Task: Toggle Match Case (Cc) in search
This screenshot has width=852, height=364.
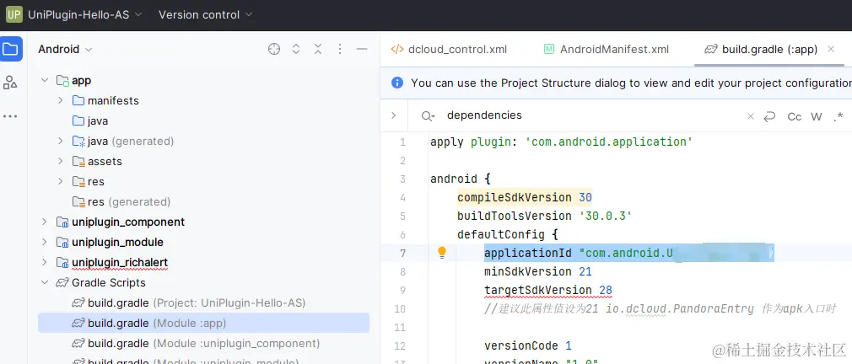Action: point(795,116)
